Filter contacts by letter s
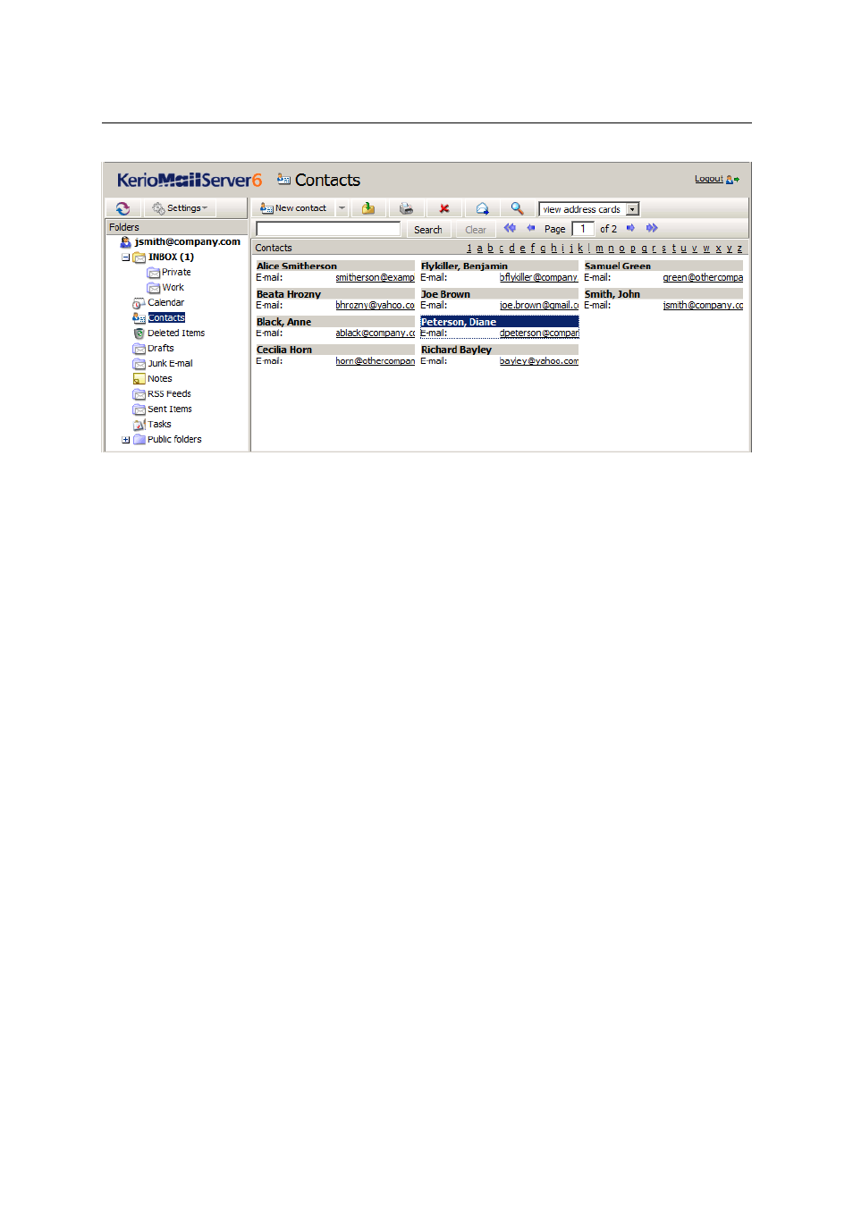 (663, 249)
